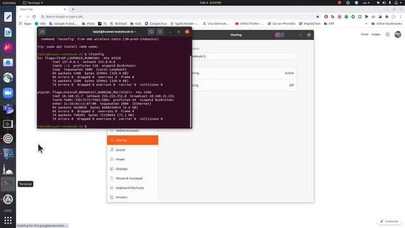Image resolution: width=405 pixels, height=228 pixels.
Task: Open the Quran Phonetic bookmark
Action: pos(281,23)
